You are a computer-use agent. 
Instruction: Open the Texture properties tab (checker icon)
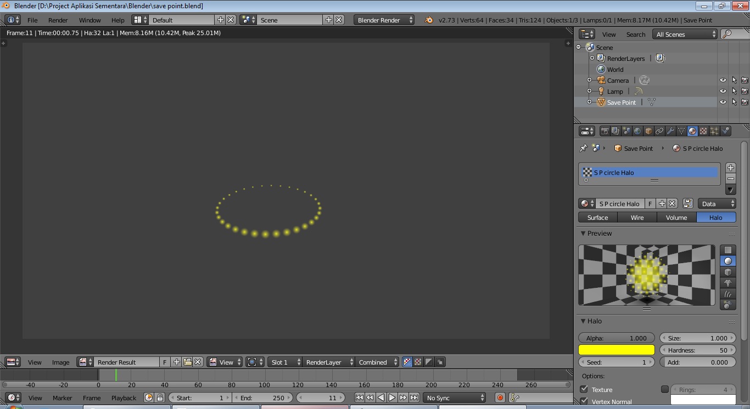click(x=703, y=131)
